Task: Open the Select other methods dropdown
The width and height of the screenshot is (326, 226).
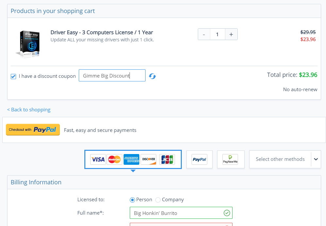Action: coord(280,159)
